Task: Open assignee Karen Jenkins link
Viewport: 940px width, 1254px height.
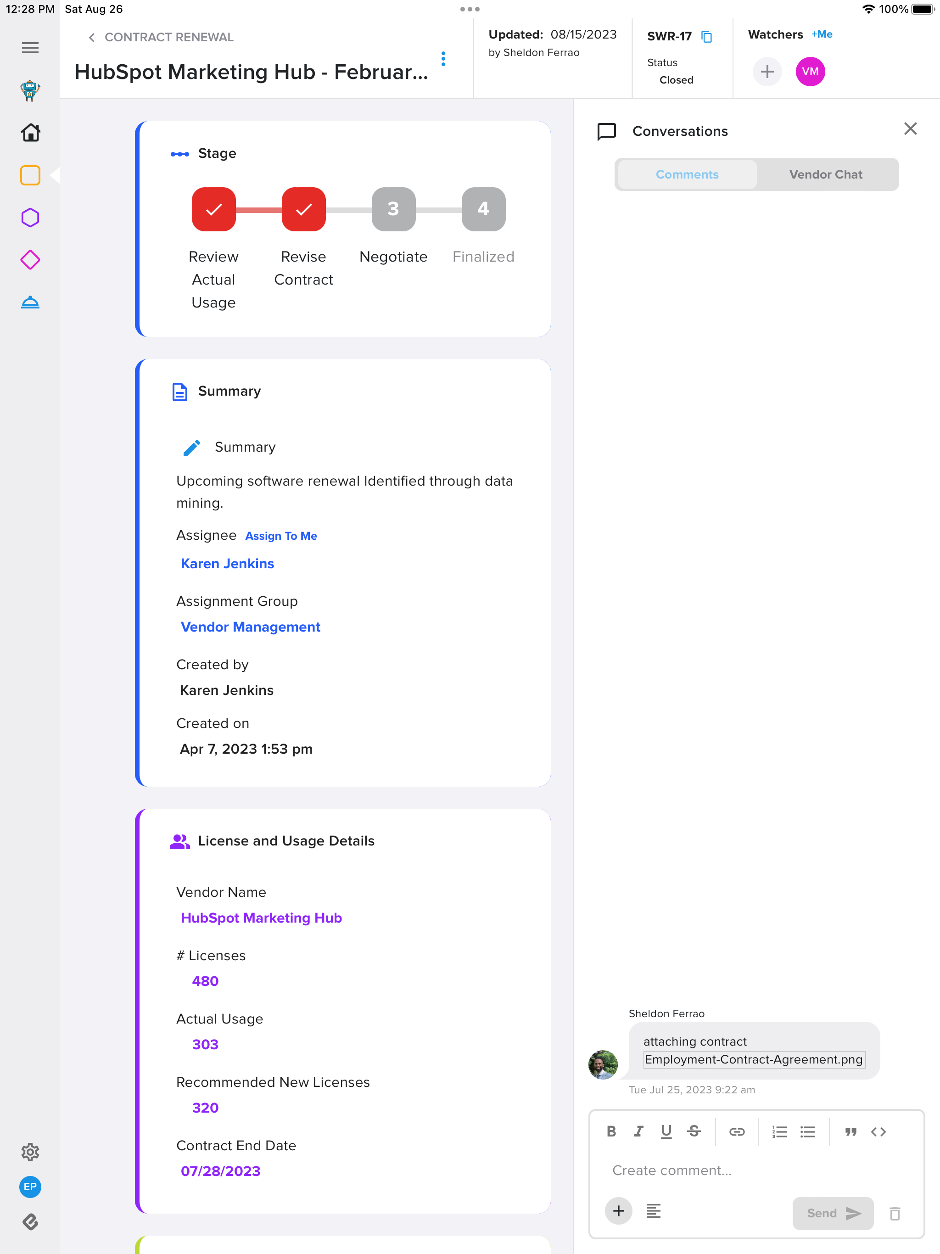Action: click(x=227, y=564)
